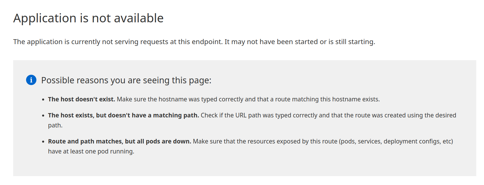Screen dimensions: 484x185
Task: Click "Make sure the hostname was typed correctly" text
Action: click(180, 99)
